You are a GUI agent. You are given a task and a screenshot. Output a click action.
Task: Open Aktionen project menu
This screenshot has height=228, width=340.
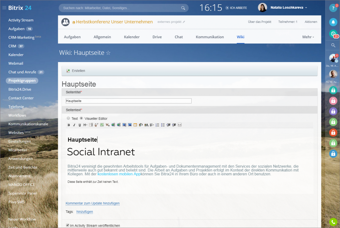click(311, 22)
